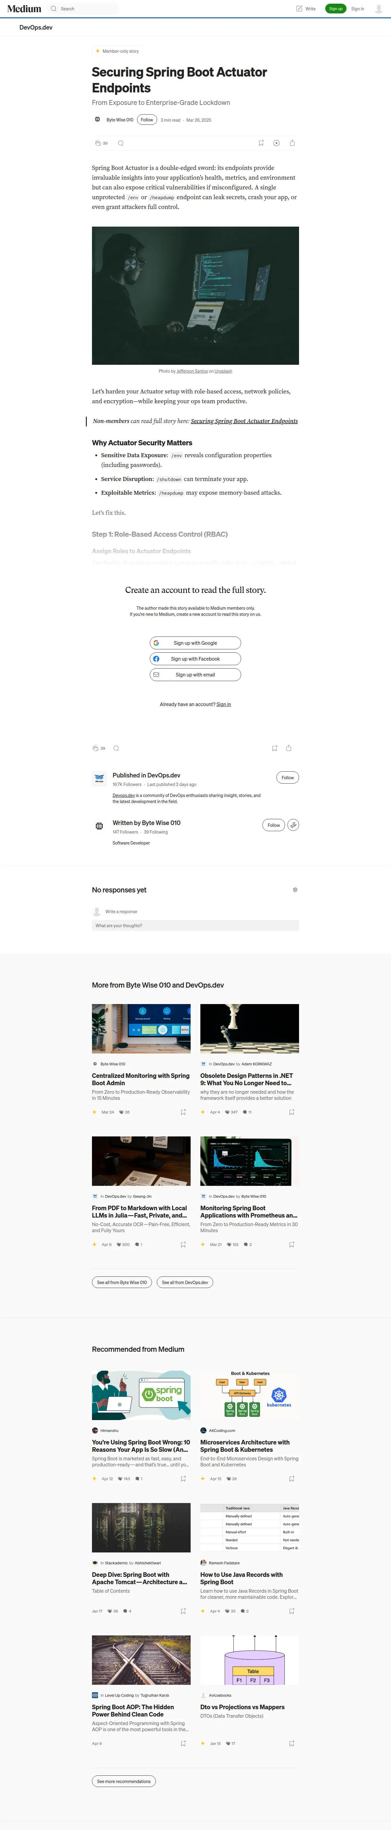Open the Unsplash link under the photo
391x1830 pixels.
tap(223, 371)
